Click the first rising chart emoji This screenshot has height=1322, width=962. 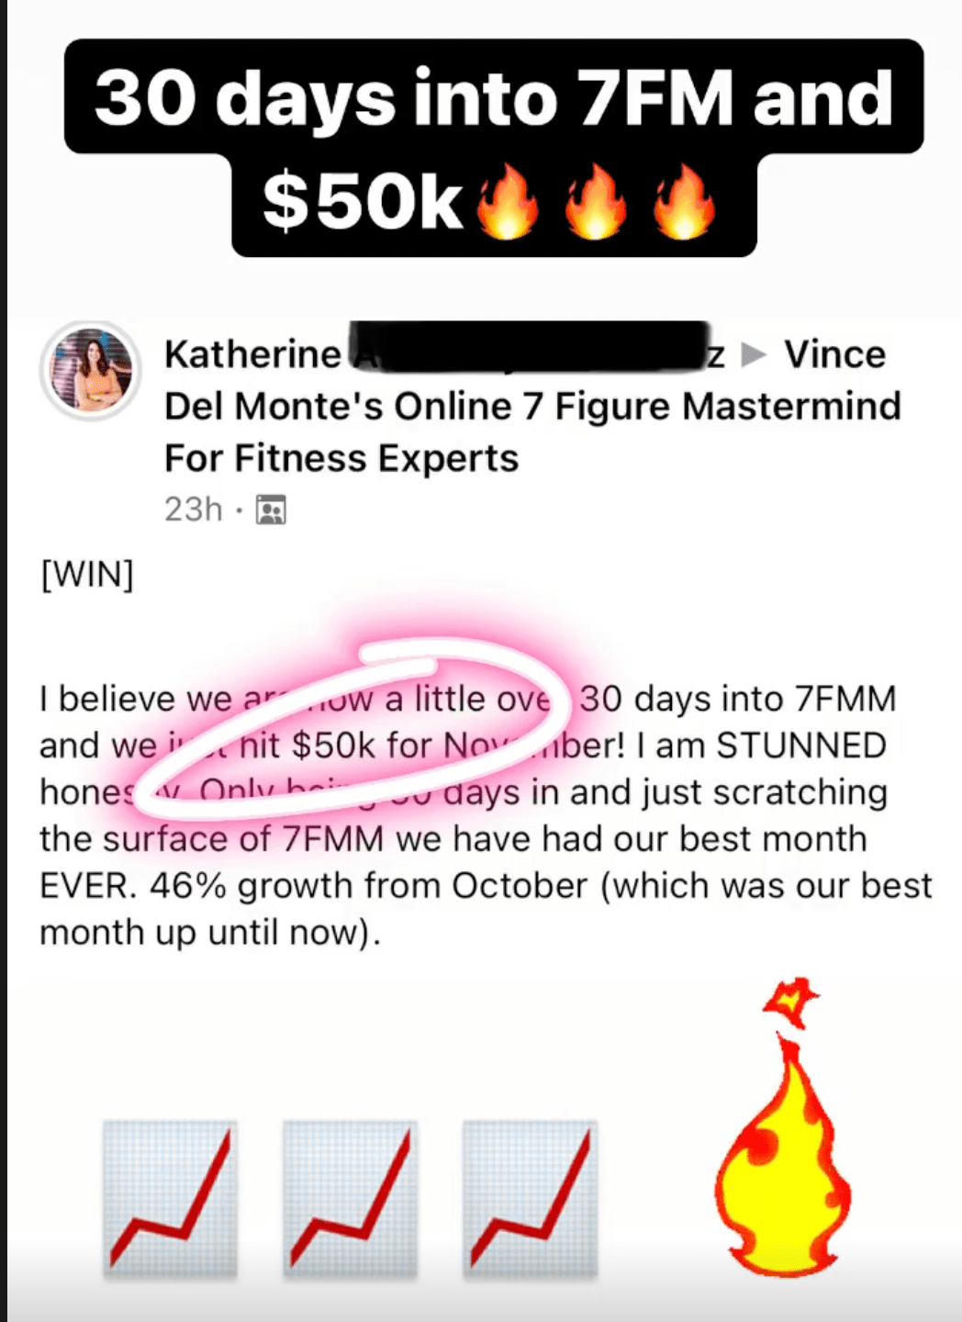170,1200
